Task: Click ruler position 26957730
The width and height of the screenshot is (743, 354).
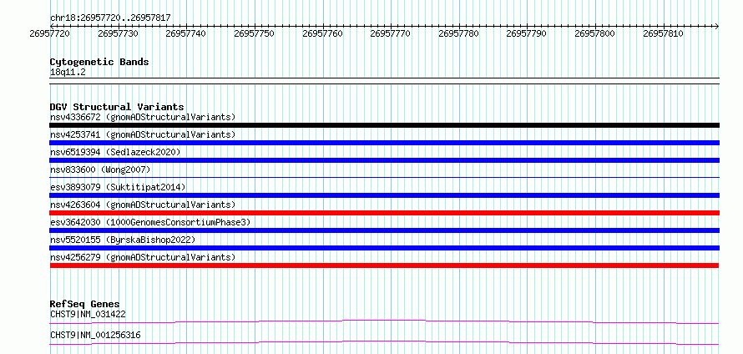Action: (x=118, y=33)
